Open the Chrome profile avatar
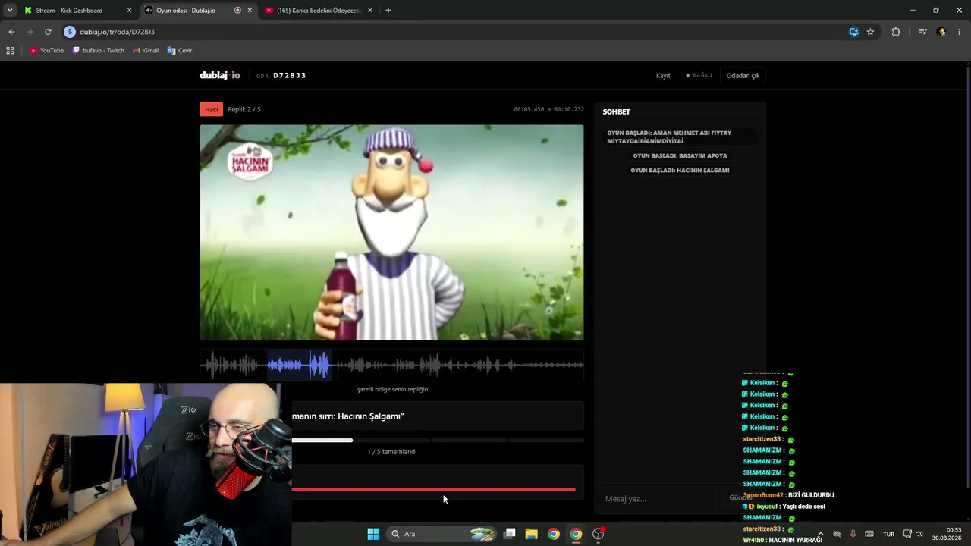This screenshot has width=971, height=546. (941, 32)
